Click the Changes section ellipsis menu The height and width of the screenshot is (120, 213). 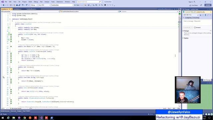coord(210,31)
